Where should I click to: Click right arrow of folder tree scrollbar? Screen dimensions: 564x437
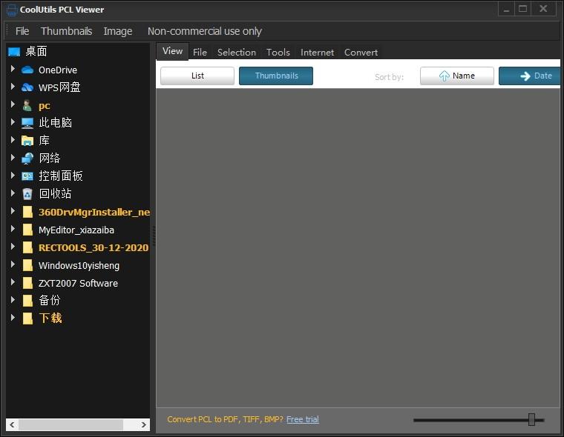click(144, 425)
